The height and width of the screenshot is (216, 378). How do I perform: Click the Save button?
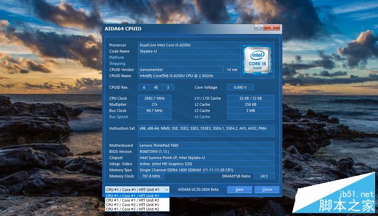click(239, 189)
